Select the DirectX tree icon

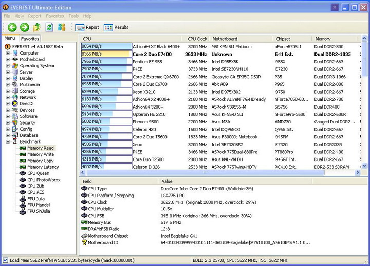15,104
